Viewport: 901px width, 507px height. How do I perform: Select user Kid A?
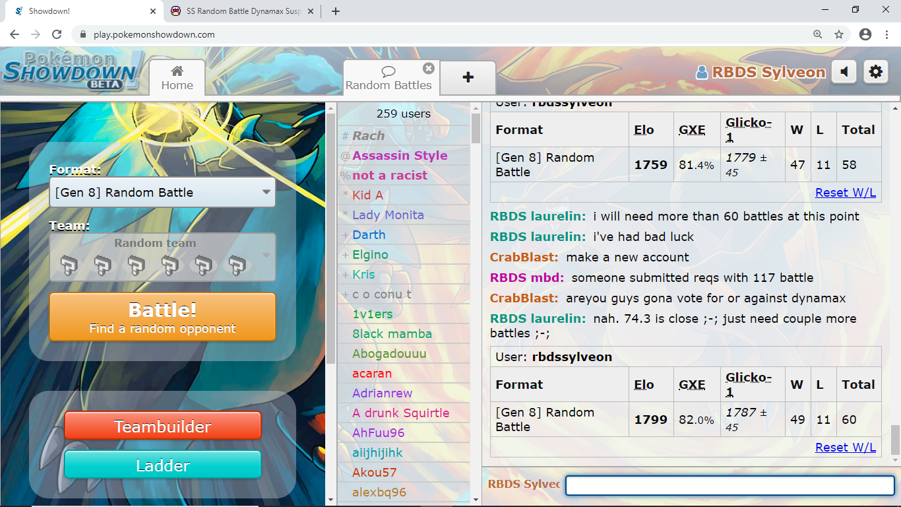coord(404,195)
